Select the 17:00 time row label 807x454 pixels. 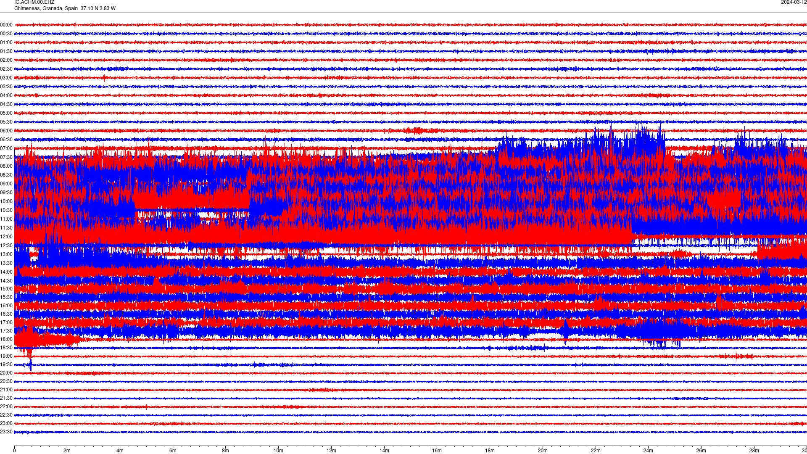pyautogui.click(x=6, y=322)
